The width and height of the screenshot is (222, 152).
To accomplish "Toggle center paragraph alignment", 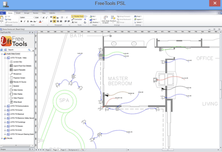I will [x=54, y=21].
